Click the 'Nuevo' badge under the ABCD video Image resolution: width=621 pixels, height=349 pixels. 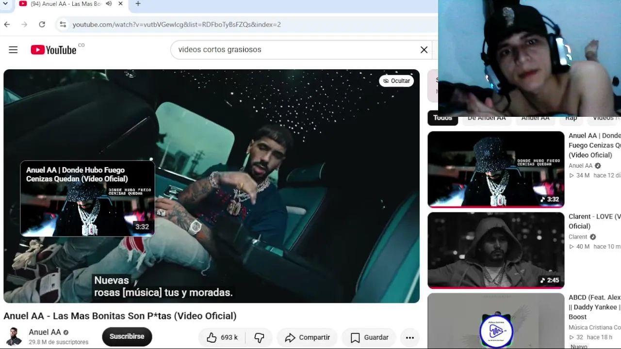(x=579, y=347)
